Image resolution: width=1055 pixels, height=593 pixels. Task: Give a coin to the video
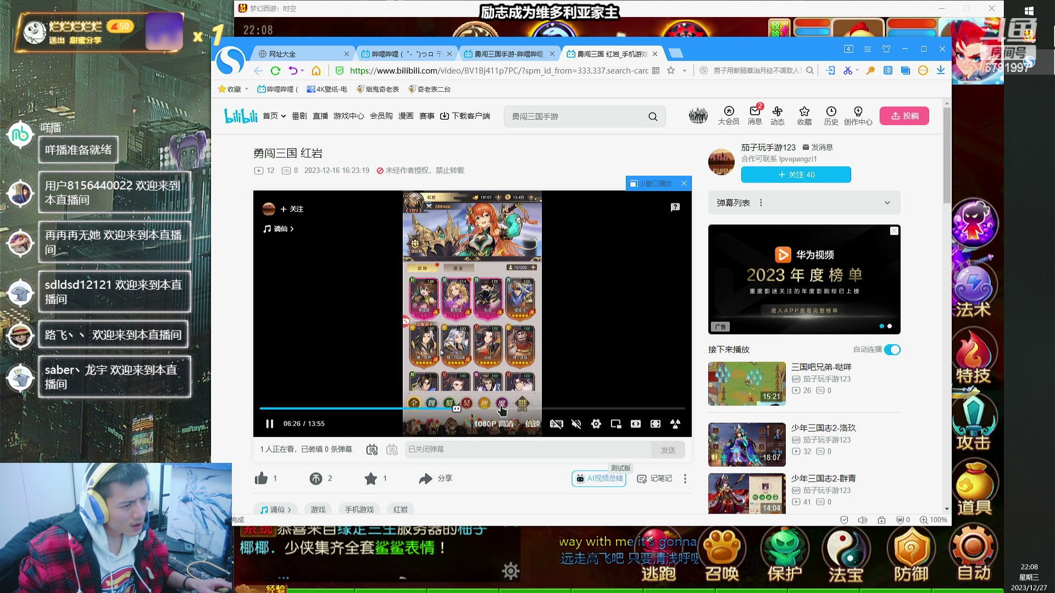click(315, 478)
